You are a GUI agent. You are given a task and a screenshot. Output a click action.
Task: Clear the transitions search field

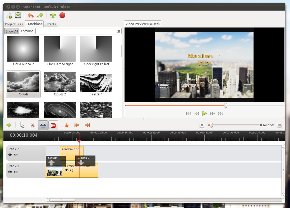tap(118, 31)
